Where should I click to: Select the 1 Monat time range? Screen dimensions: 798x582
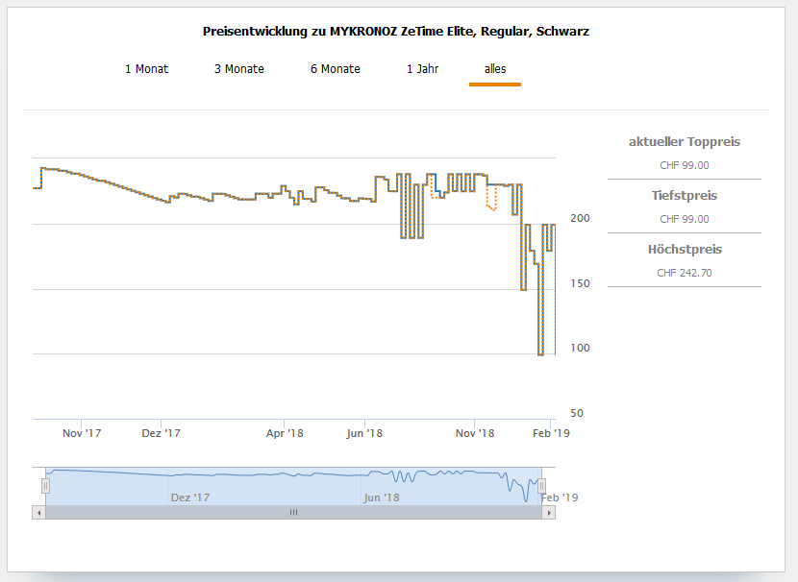pyautogui.click(x=146, y=69)
